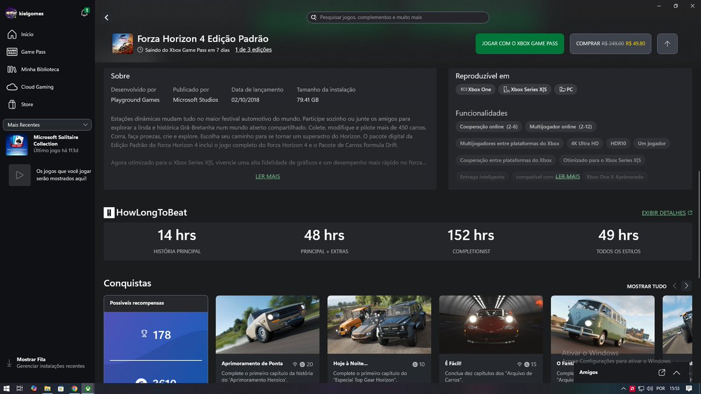Click the Multijogador online (2-12) tag
This screenshot has height=394, width=701.
point(561,127)
